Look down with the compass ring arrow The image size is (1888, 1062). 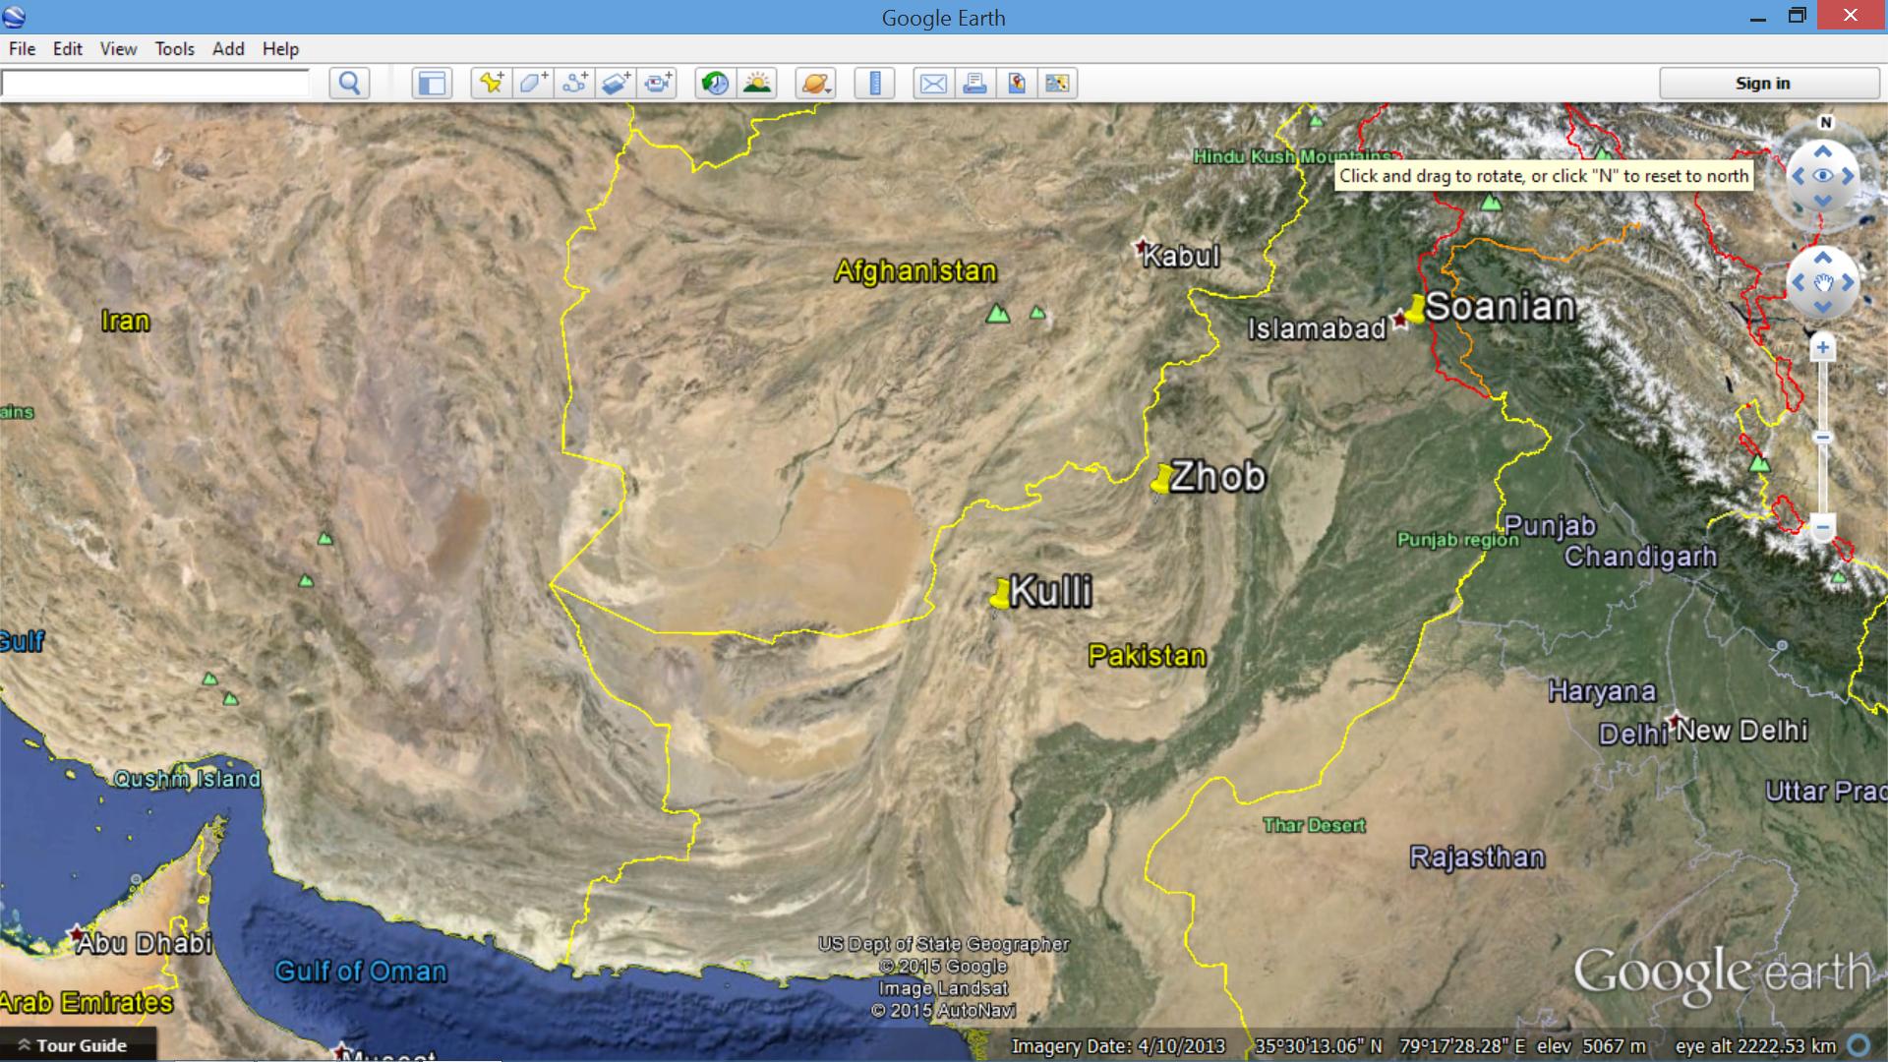tap(1823, 201)
